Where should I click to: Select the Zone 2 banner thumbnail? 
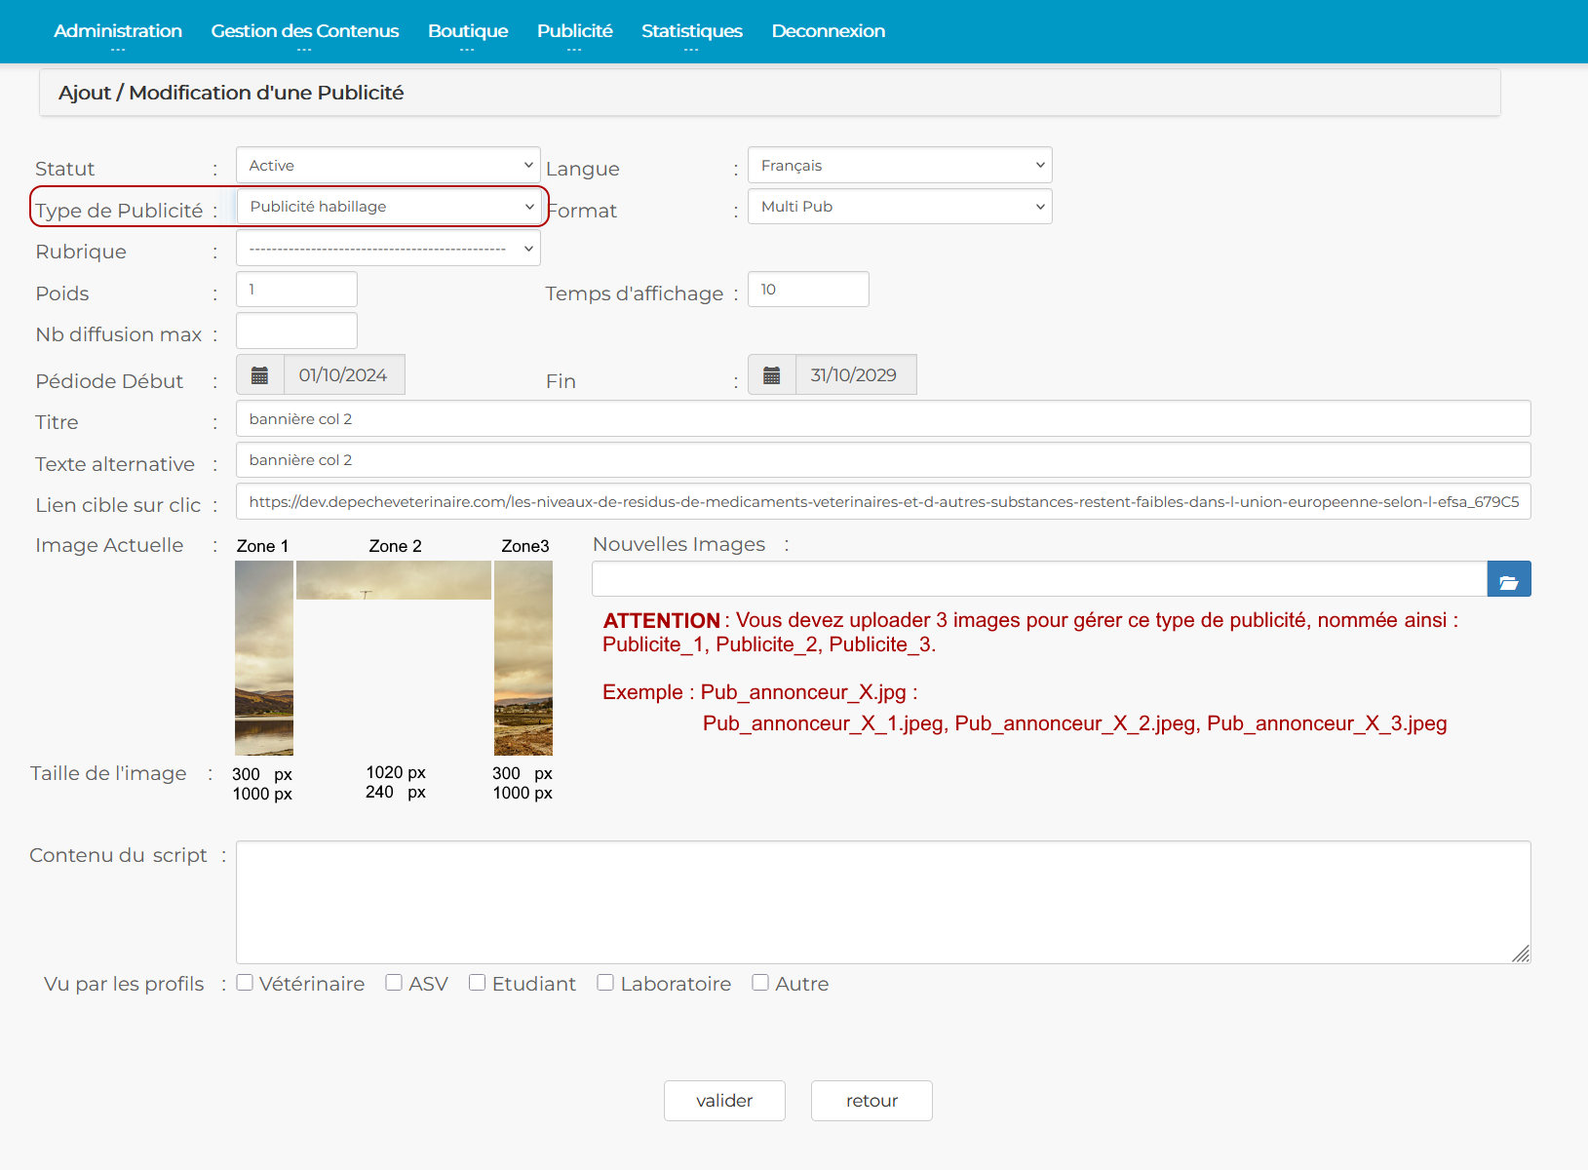coord(394,580)
